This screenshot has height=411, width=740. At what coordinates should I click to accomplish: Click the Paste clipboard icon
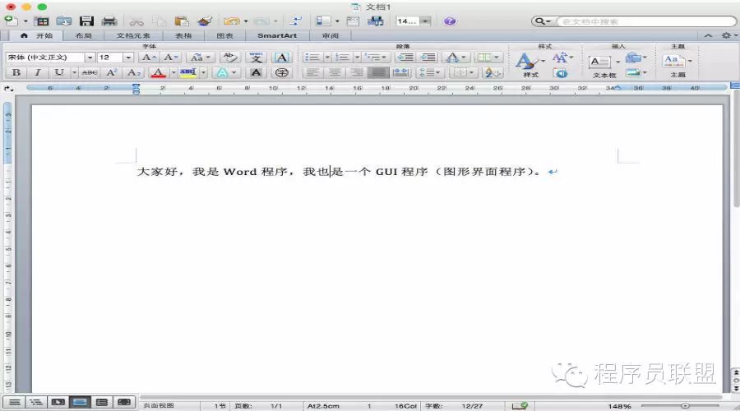(x=182, y=21)
